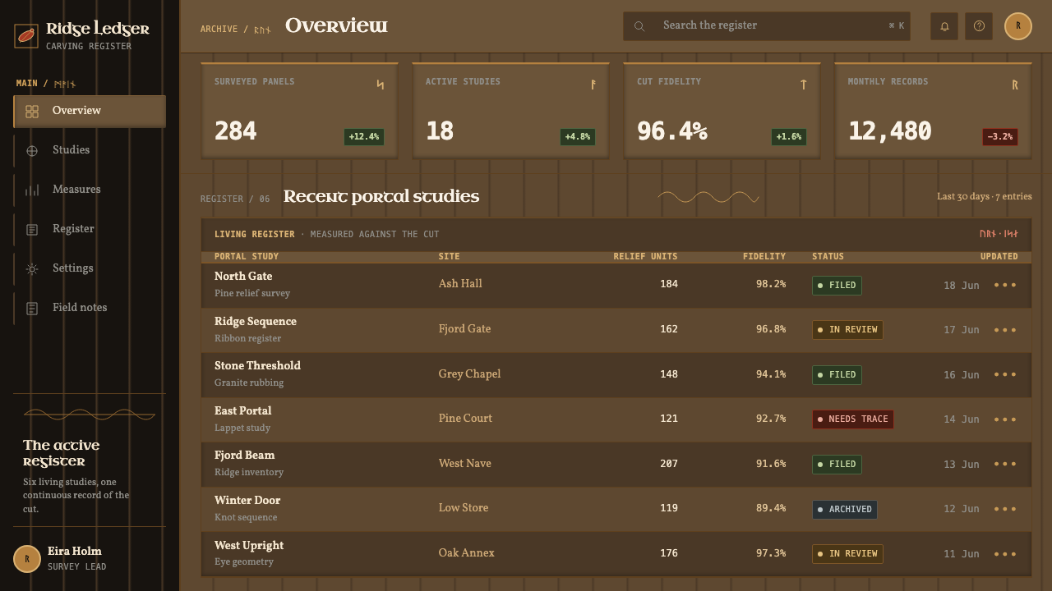Screen dimensions: 1052x591
Task: Sort by the Relief Units column header
Action: [645, 257]
